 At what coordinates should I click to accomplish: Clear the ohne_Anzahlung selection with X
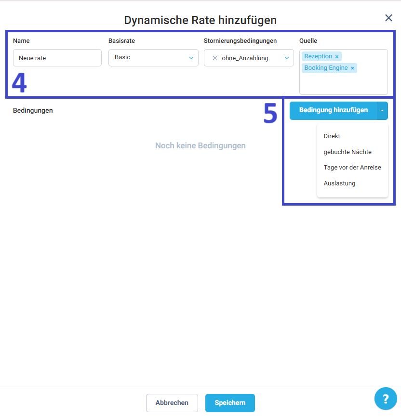[x=214, y=58]
